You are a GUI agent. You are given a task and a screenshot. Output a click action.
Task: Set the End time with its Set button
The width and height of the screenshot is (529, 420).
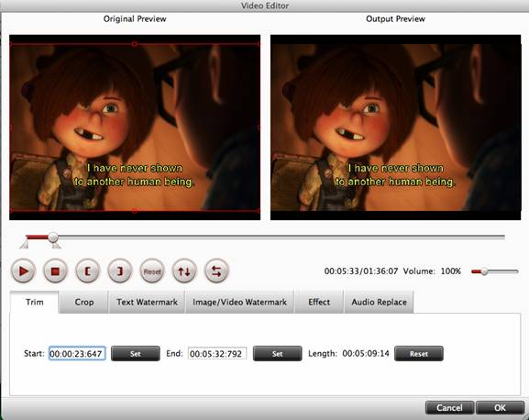[277, 354]
